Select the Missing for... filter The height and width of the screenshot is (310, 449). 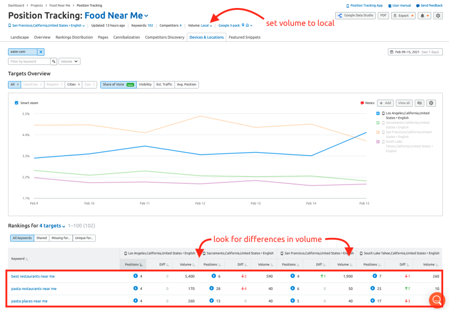(x=61, y=238)
